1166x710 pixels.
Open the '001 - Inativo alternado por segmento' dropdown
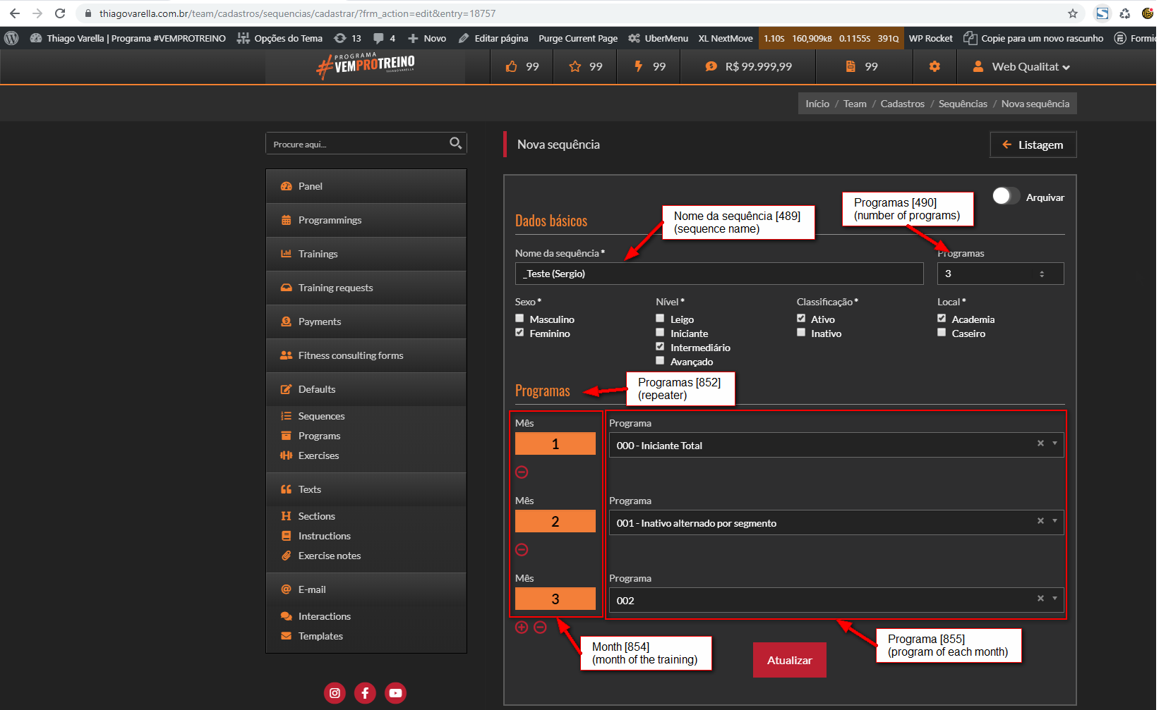(x=1054, y=521)
